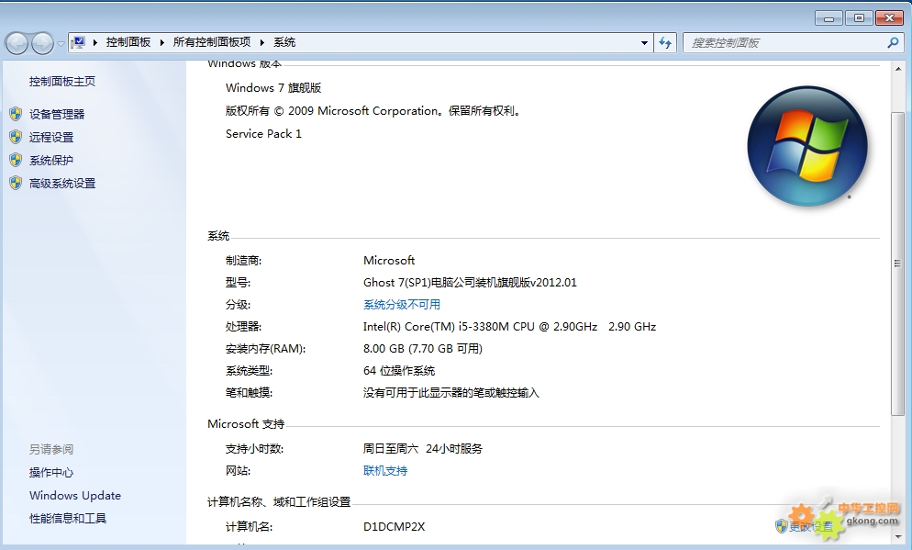Expand the arrow after 所有控制面板项 breadcrumb
The image size is (912, 550).
[x=261, y=42]
